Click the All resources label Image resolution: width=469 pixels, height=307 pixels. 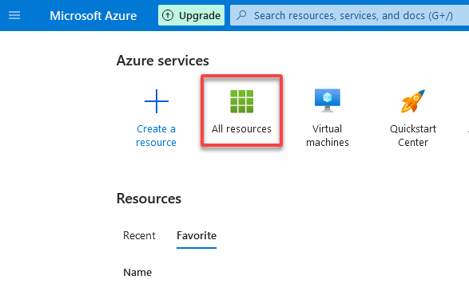tap(241, 128)
